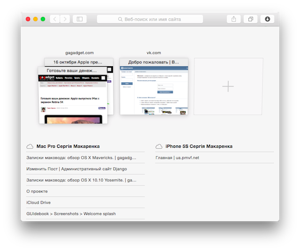The image size is (300, 251).
Task: Add a new tab with plus tile
Action: (228, 86)
